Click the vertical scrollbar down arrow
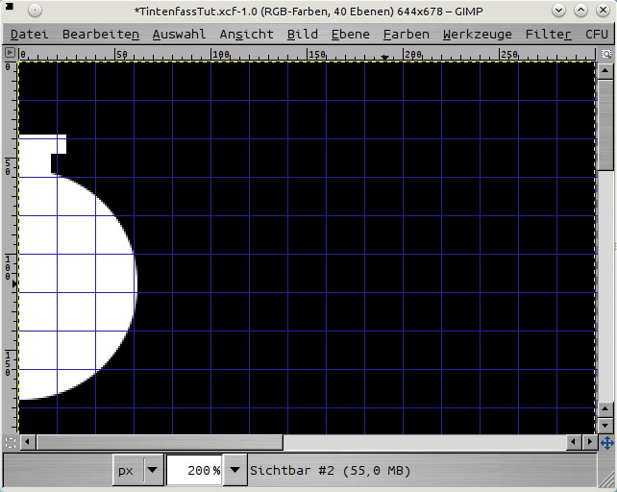The image size is (617, 492). pyautogui.click(x=605, y=424)
